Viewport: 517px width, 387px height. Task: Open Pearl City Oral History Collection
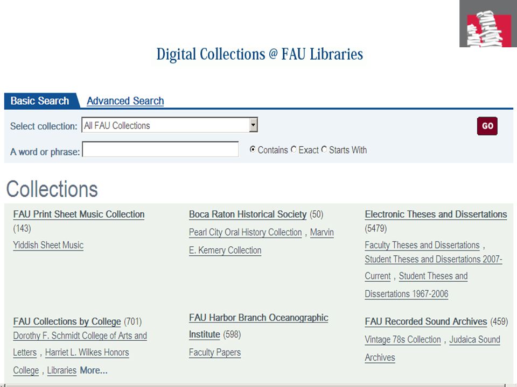(246, 232)
